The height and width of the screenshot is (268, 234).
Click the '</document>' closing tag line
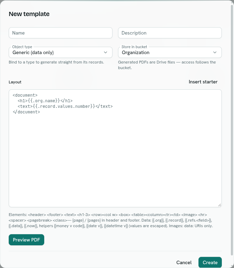click(x=26, y=112)
